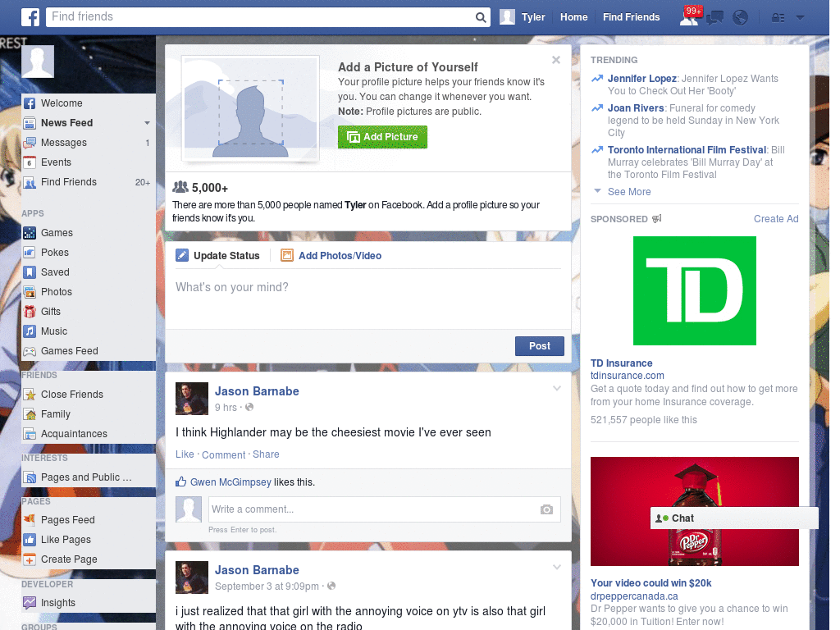
Task: Open the Joan Rivers trending topic
Action: click(636, 108)
